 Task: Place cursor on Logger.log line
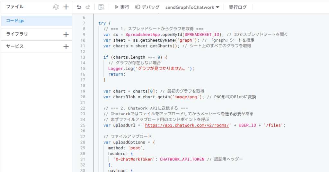pos(151,69)
